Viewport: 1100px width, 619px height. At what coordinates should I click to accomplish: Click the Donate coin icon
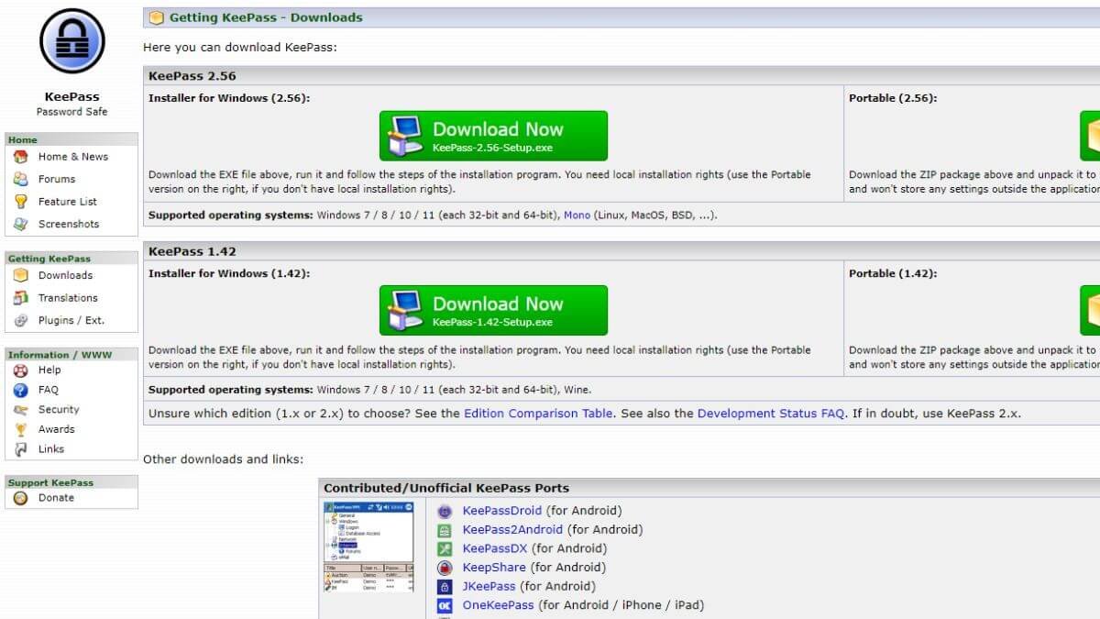tap(20, 498)
